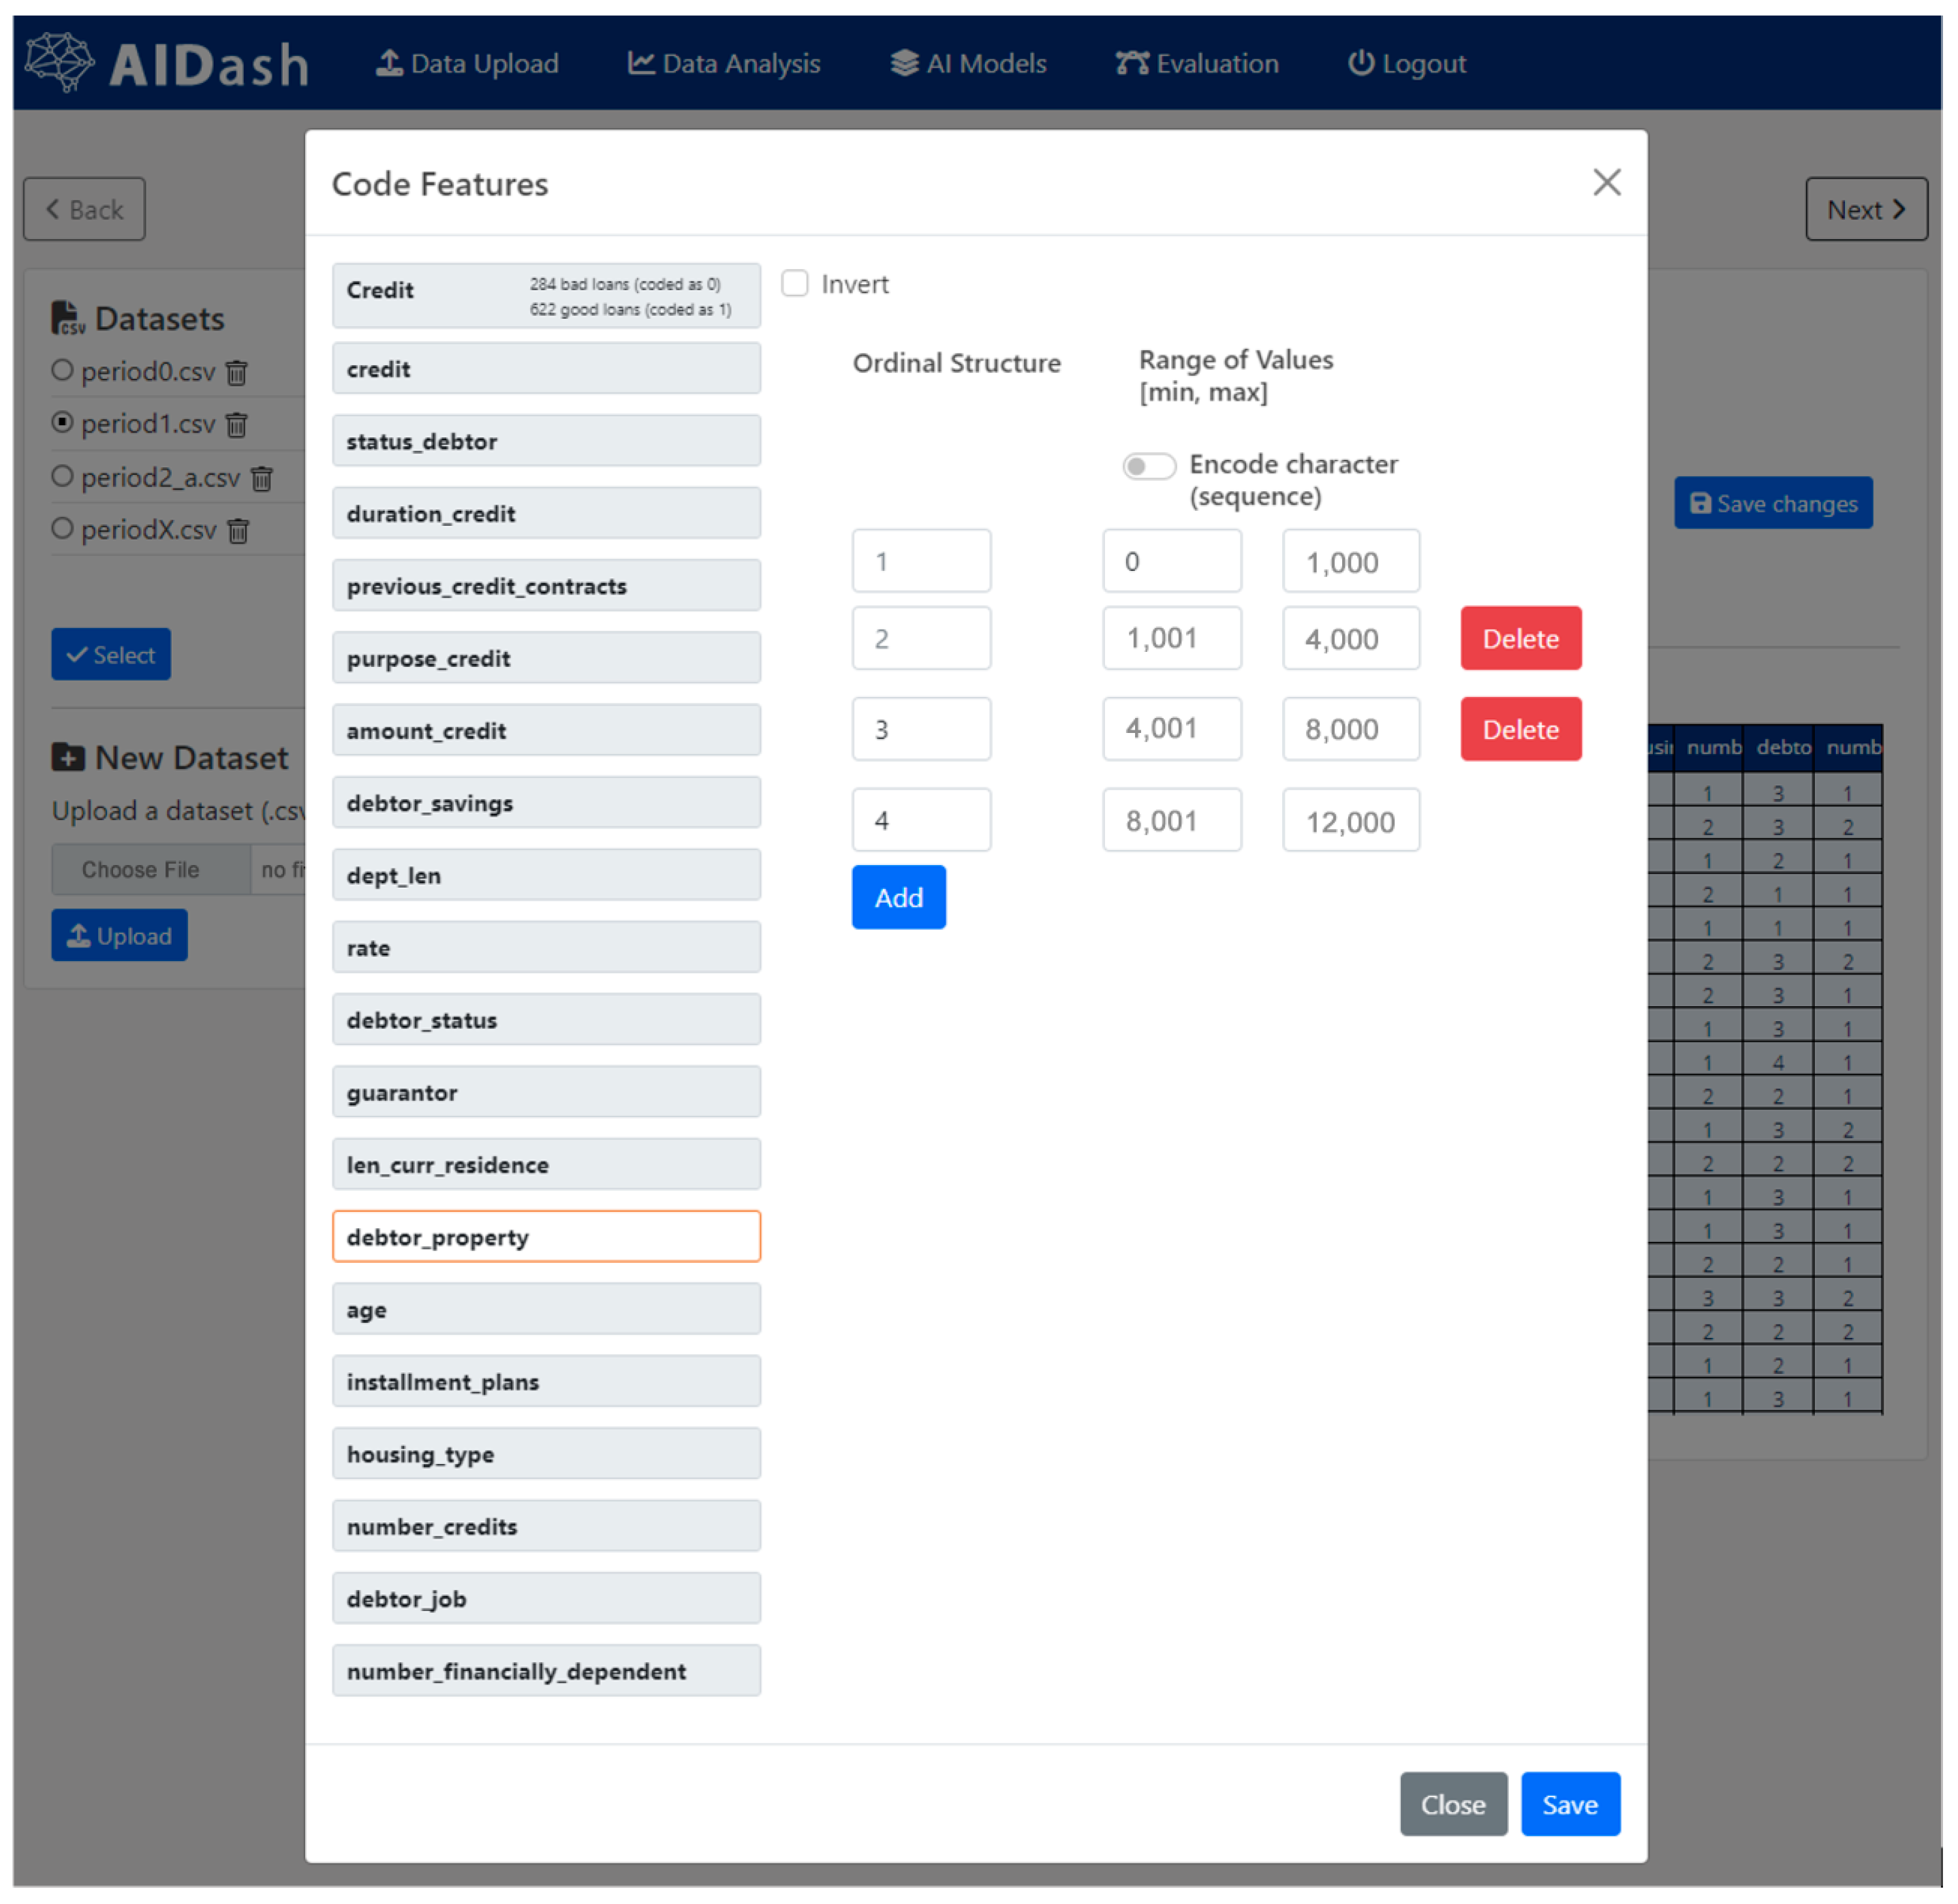Viewport: 1958px width, 1904px height.
Task: Click the Datasets CSV file icon
Action: [66, 319]
